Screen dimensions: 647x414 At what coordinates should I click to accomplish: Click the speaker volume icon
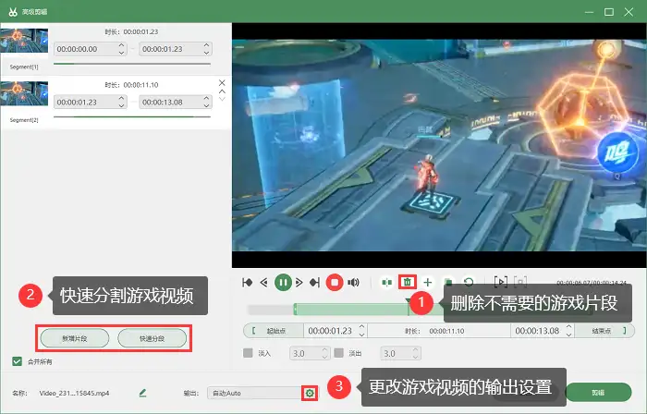tap(353, 283)
